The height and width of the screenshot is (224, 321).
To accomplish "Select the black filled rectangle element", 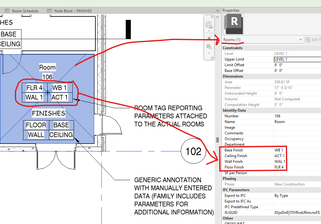I will click(x=128, y=29).
